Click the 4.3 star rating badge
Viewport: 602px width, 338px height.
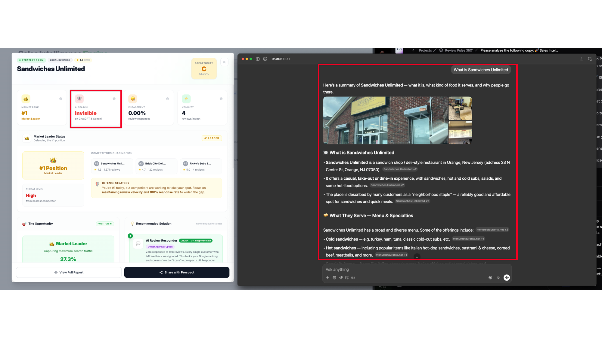pyautogui.click(x=83, y=60)
